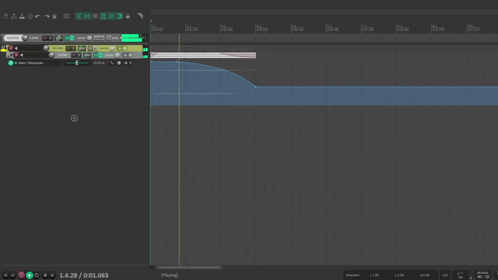Click the Save Project toolbar icon
This screenshot has height=280, width=498.
(22, 16)
